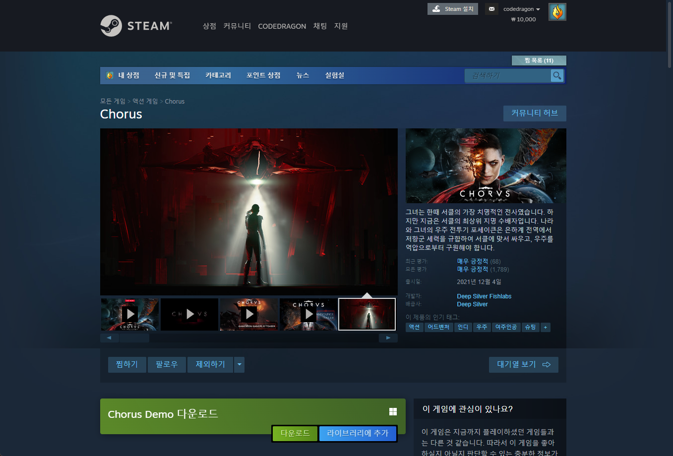This screenshot has width=673, height=456.
Task: Open 뉴스 tab
Action: (303, 75)
